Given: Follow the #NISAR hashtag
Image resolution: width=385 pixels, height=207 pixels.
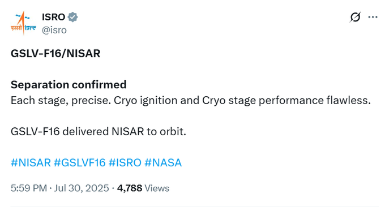Looking at the screenshot, I should point(31,163).
